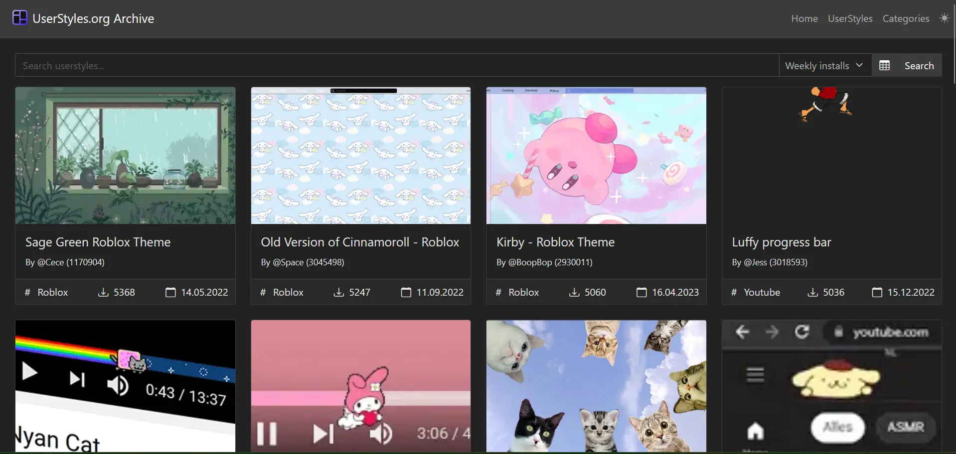Click Roblox category on Cinnamoroll card

coord(288,292)
